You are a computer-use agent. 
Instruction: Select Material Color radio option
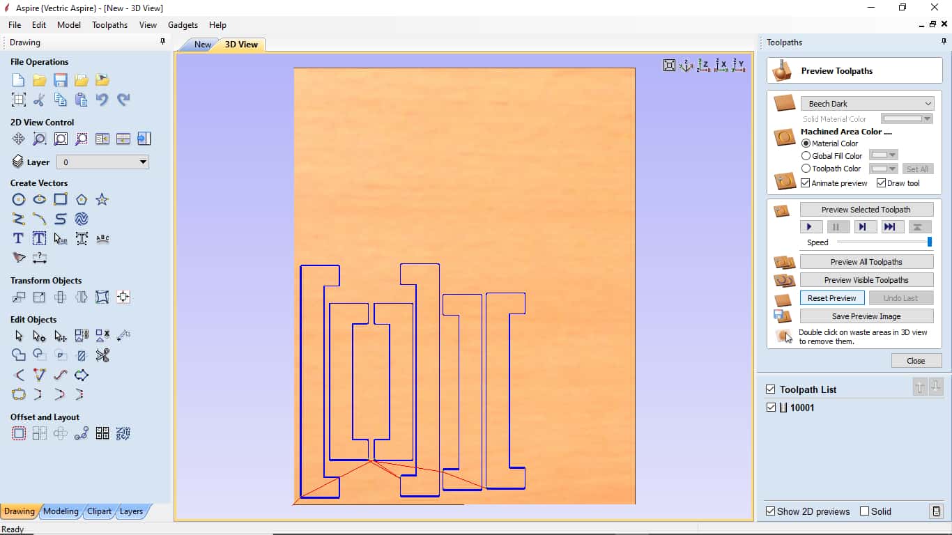[806, 144]
